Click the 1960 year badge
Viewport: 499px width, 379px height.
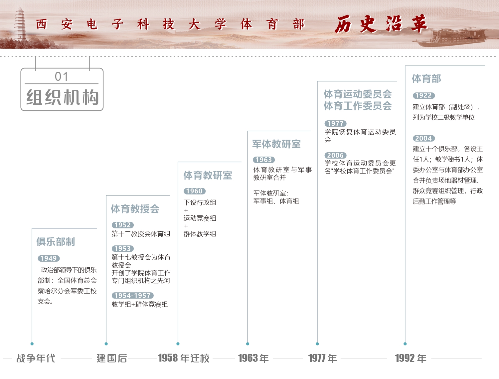[x=195, y=191]
